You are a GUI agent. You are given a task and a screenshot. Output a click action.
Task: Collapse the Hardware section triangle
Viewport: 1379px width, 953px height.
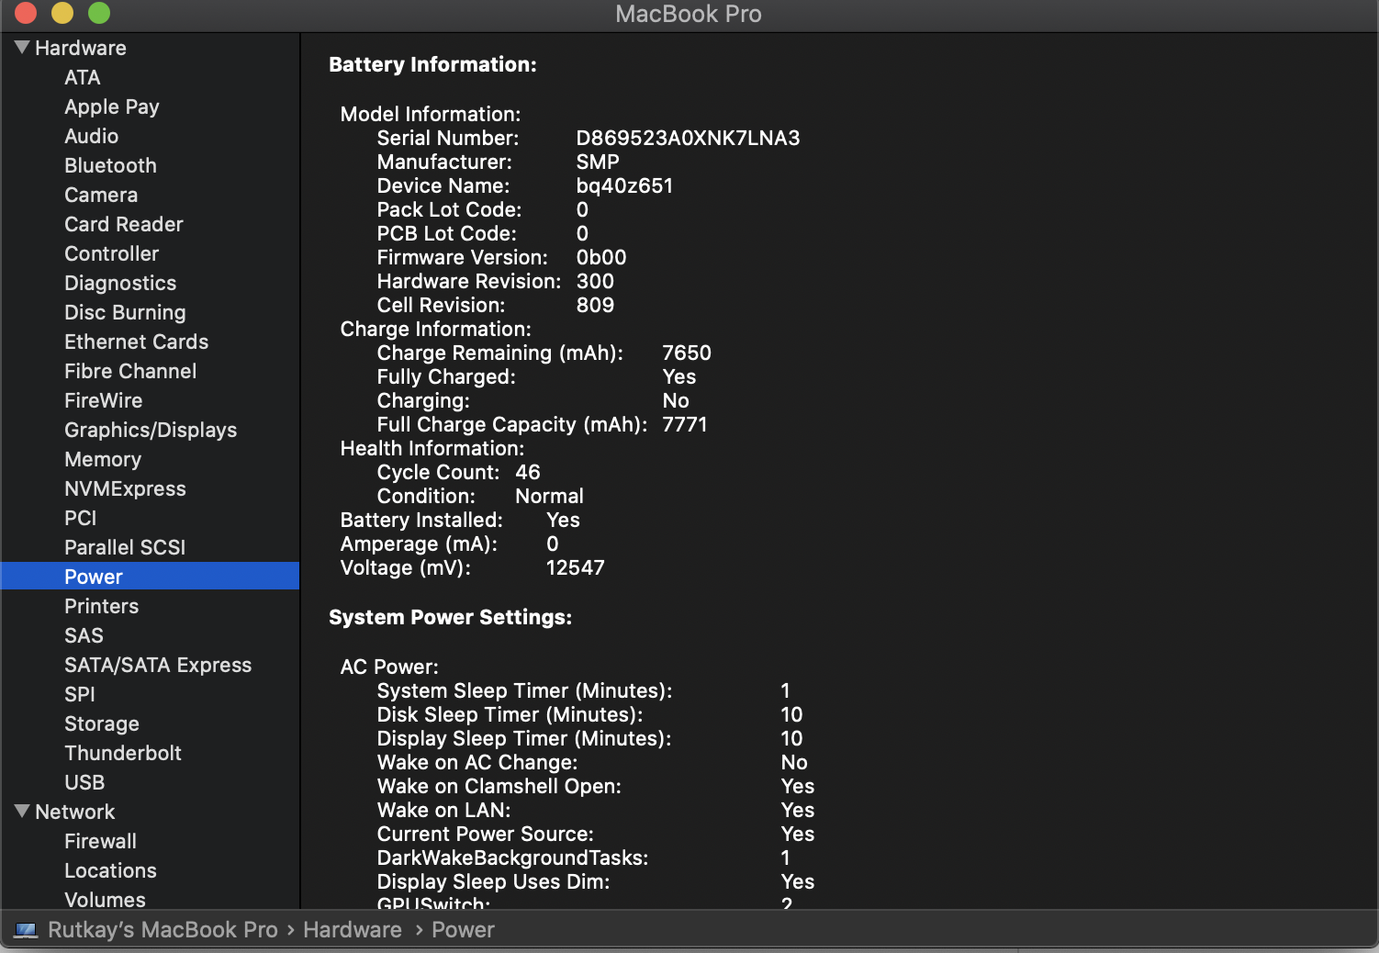pos(22,47)
